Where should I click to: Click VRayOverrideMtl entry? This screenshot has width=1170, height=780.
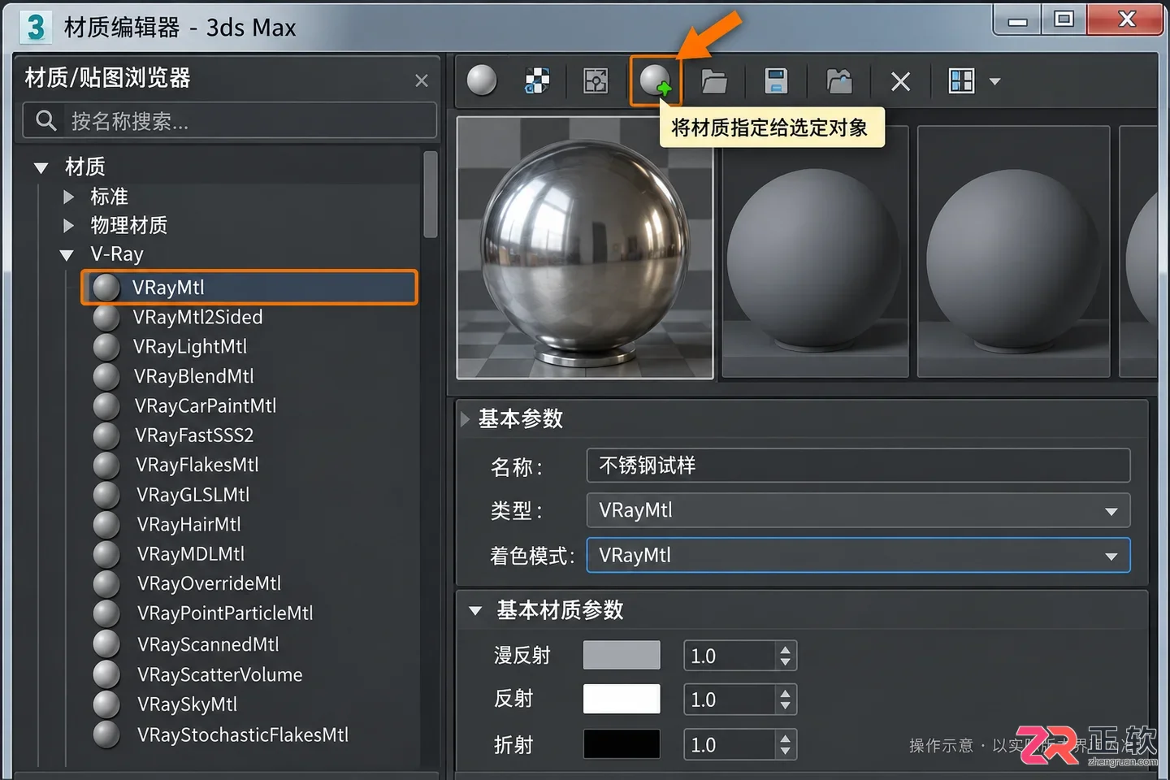209,583
